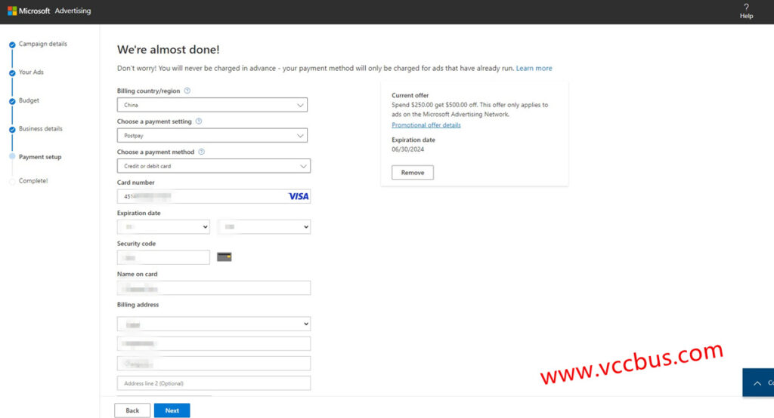Click the Microsoft Advertising logo
Screen dimensions: 774x418
[x=49, y=11]
